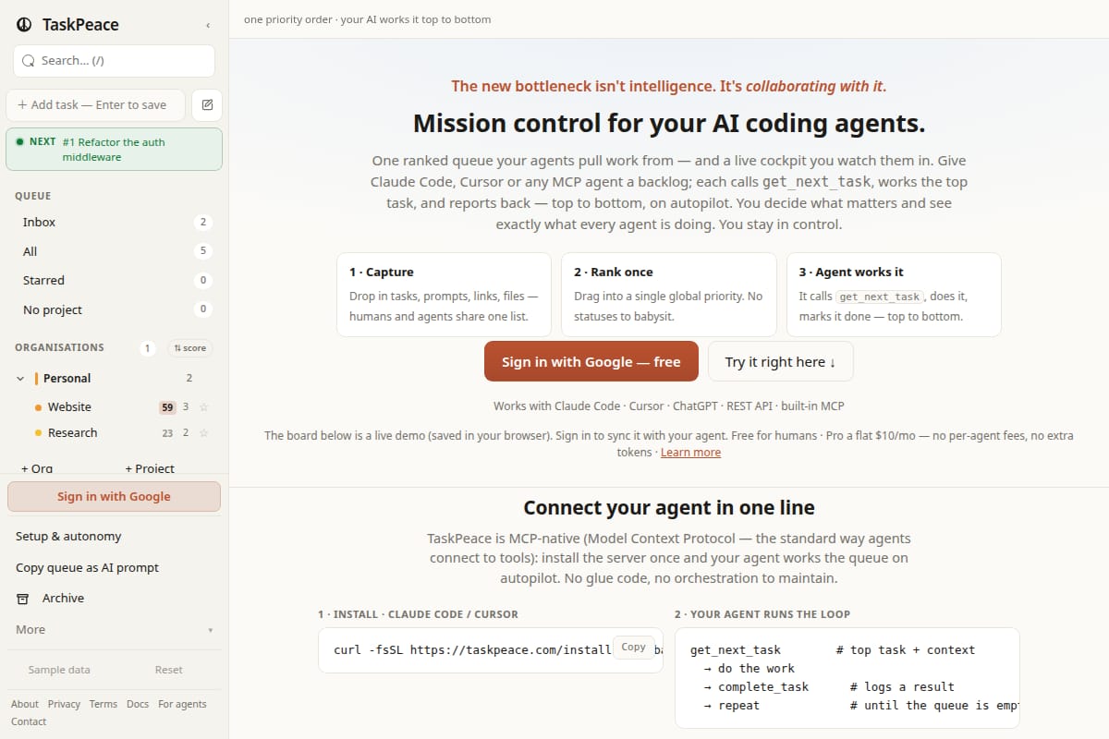This screenshot has height=739, width=1109.
Task: Select the Personal organisation
Action: pos(67,379)
